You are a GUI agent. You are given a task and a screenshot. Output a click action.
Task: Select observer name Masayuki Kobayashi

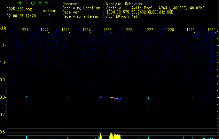[x=125, y=4]
